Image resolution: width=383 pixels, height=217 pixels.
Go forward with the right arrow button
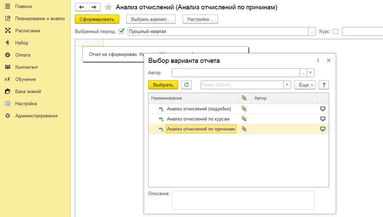tap(94, 7)
